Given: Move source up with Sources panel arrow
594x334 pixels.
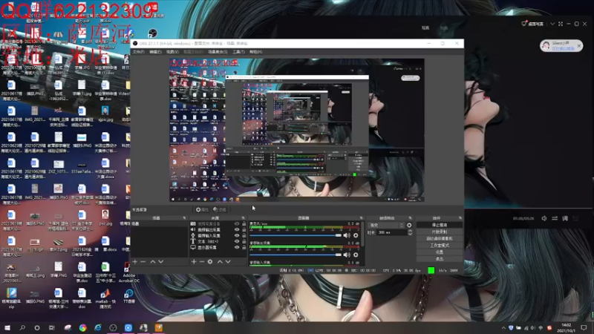Looking at the screenshot, I should (220, 262).
